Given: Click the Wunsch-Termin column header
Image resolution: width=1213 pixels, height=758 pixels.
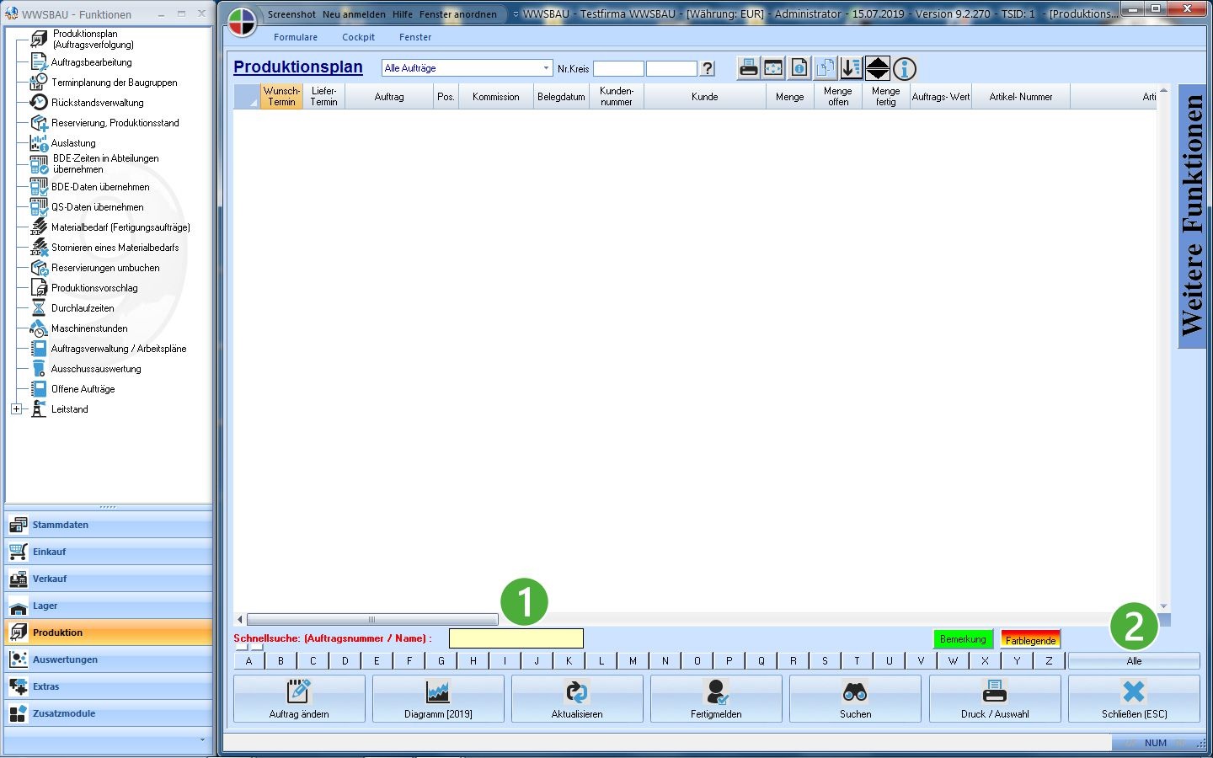Looking at the screenshot, I should click(281, 96).
